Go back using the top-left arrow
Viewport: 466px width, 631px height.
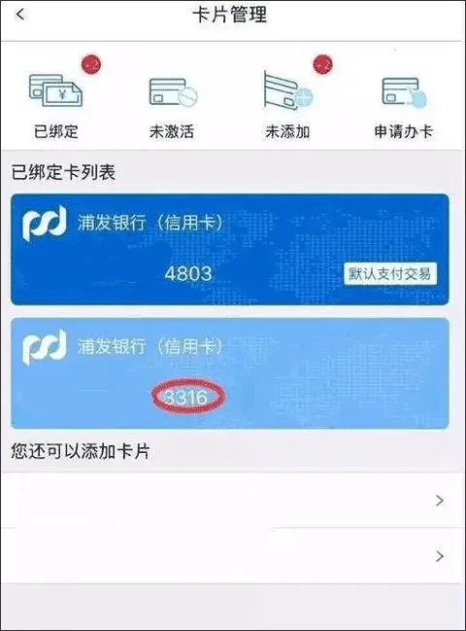(x=20, y=15)
